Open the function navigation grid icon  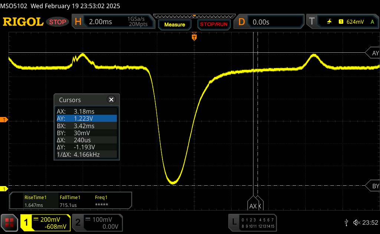9,222
